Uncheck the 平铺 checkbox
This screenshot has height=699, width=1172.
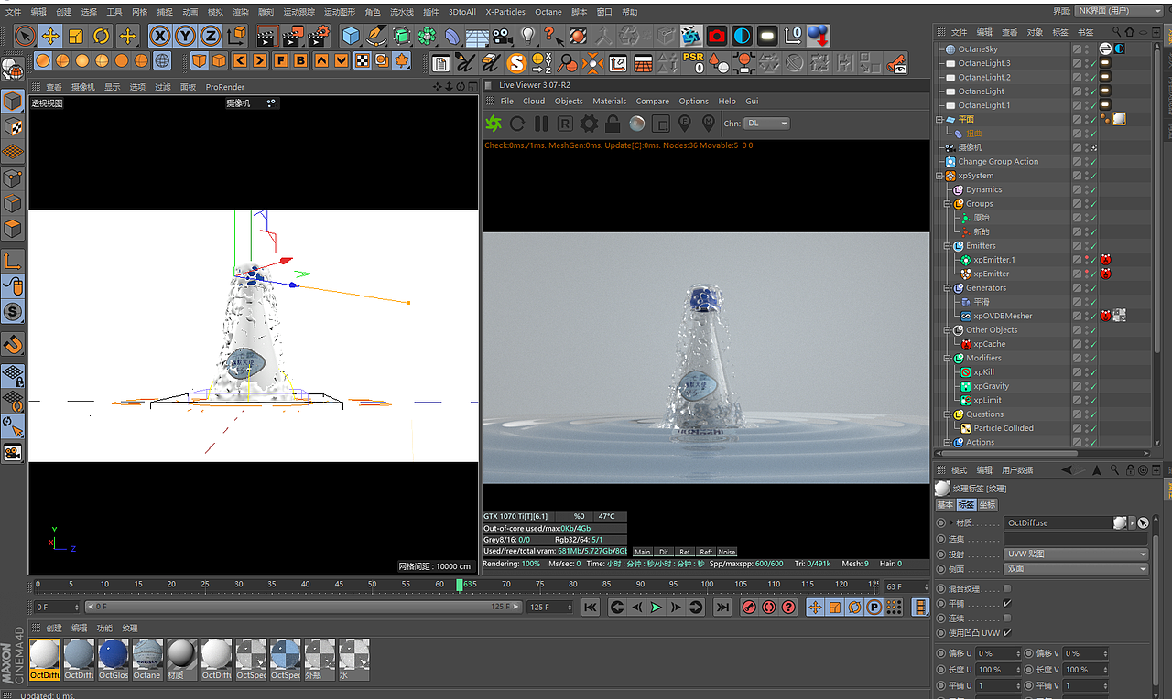click(x=1007, y=603)
